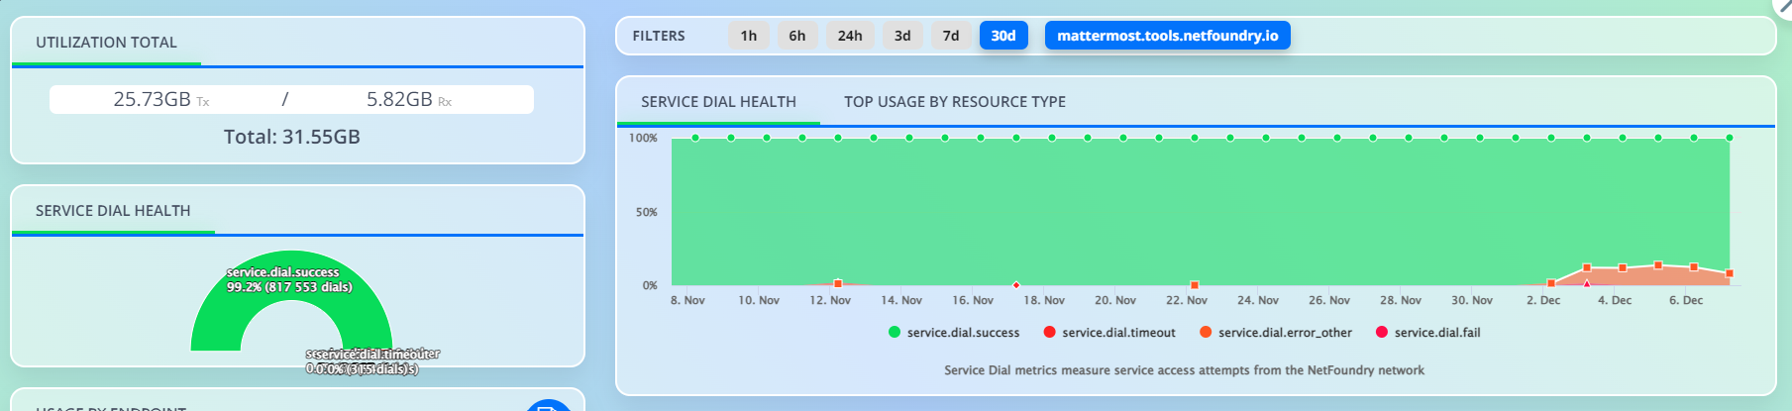Click Total: 31.55GB text

(292, 137)
